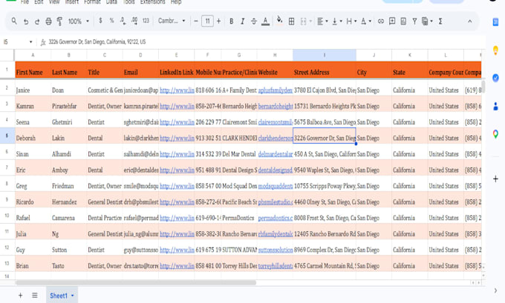Image resolution: width=505 pixels, height=303 pixels.
Task: Increase decimal places
Action: click(134, 21)
